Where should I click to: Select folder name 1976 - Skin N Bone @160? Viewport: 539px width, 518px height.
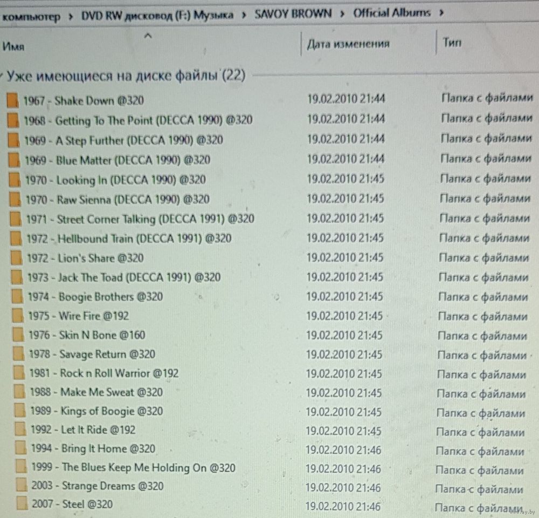(x=87, y=335)
